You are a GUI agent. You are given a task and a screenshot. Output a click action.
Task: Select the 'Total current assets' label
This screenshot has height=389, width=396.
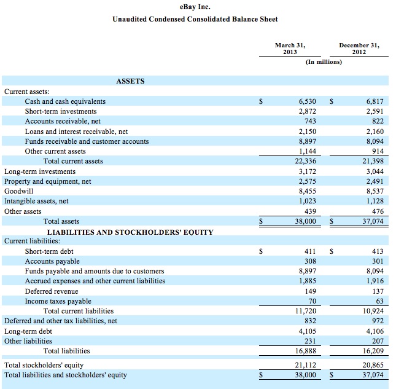tap(73, 161)
